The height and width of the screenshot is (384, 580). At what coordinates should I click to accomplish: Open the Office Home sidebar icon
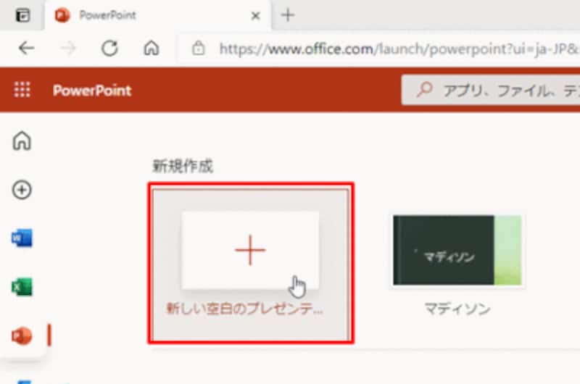(22, 141)
